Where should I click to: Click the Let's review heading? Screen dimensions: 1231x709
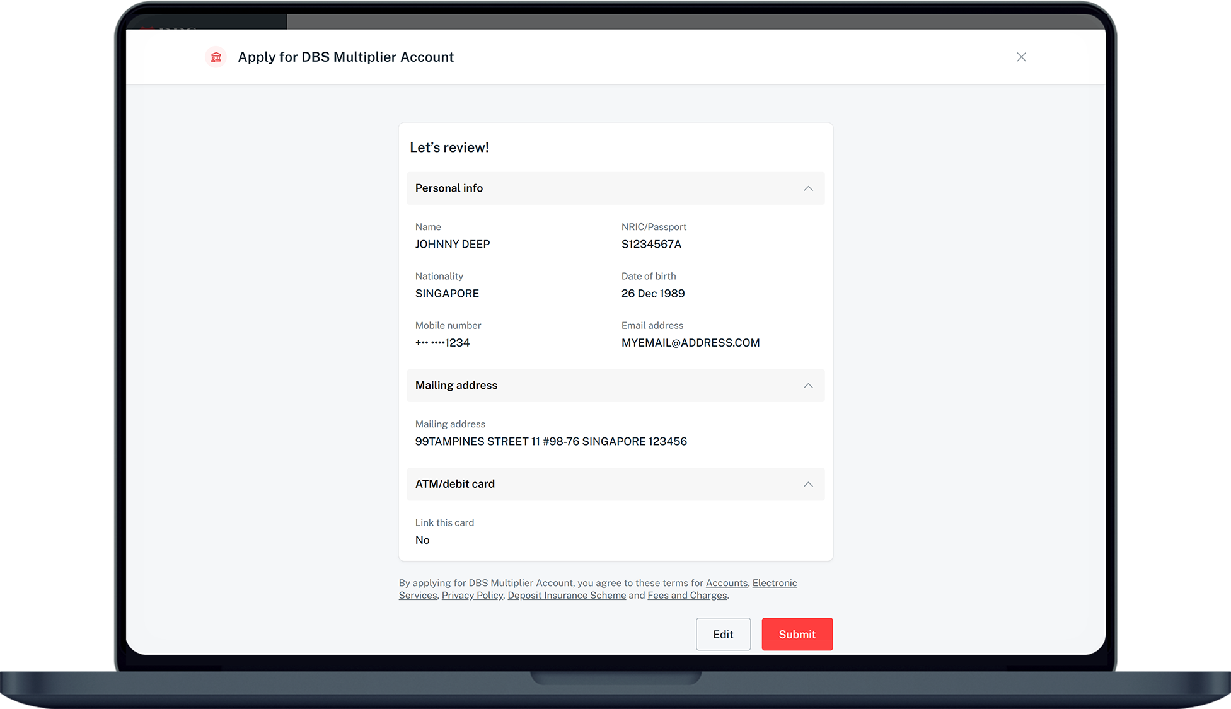449,147
